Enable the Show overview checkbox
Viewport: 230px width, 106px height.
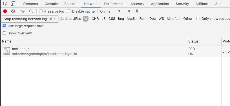coord(4,33)
